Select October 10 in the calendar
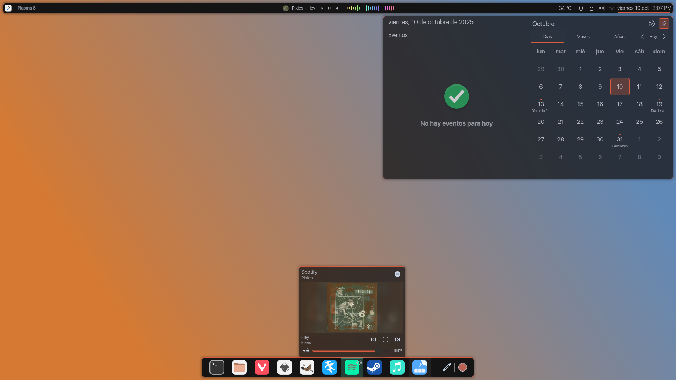The height and width of the screenshot is (380, 676). pos(620,87)
